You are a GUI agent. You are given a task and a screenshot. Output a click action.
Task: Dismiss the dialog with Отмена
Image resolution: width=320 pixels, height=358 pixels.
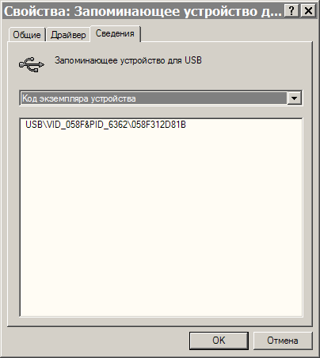283,341
